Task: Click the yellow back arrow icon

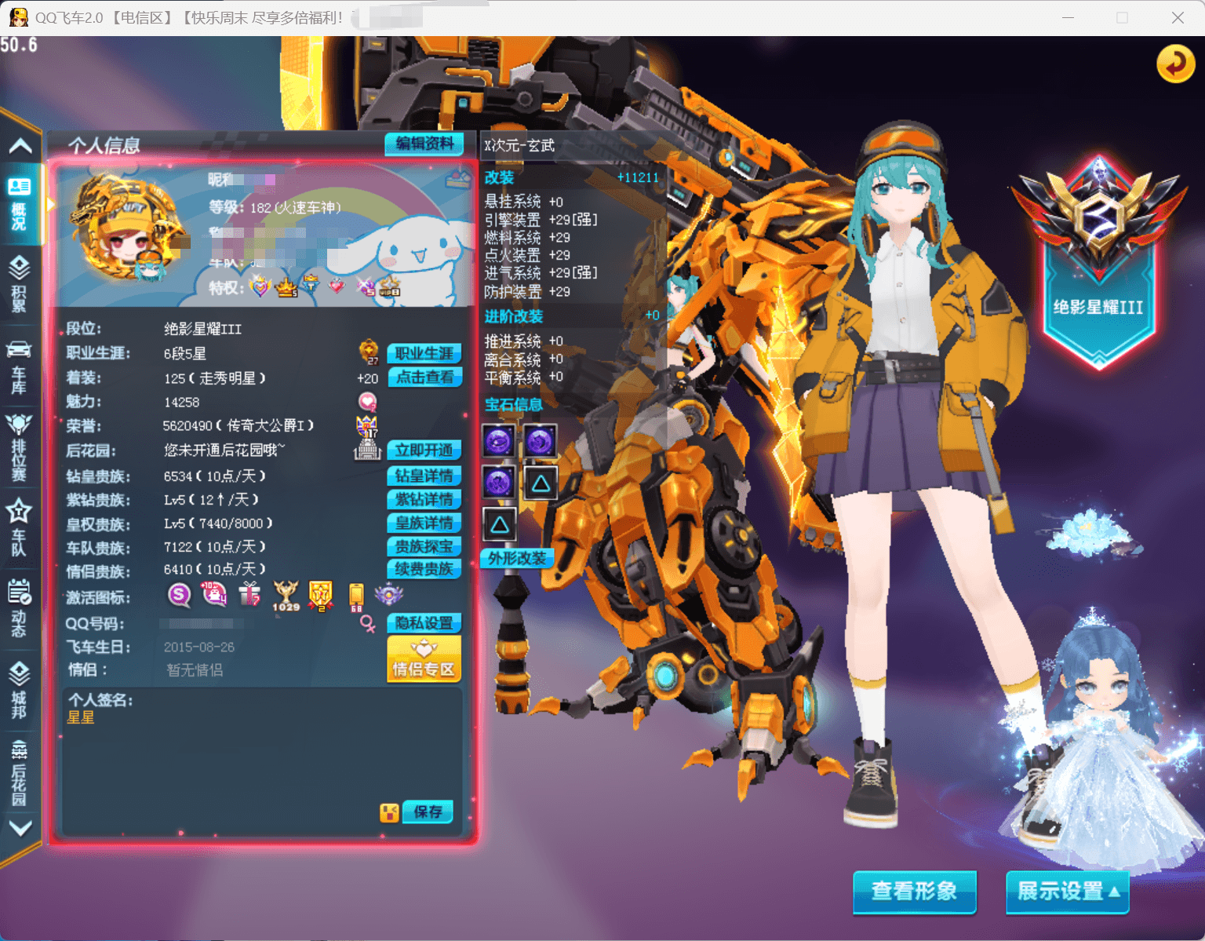Action: 1175,64
